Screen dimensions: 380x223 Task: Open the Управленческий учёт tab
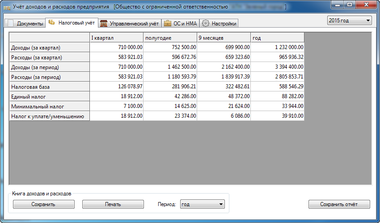click(x=130, y=23)
